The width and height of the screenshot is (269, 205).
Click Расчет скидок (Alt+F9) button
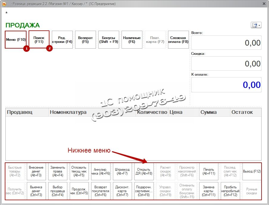[166, 171]
